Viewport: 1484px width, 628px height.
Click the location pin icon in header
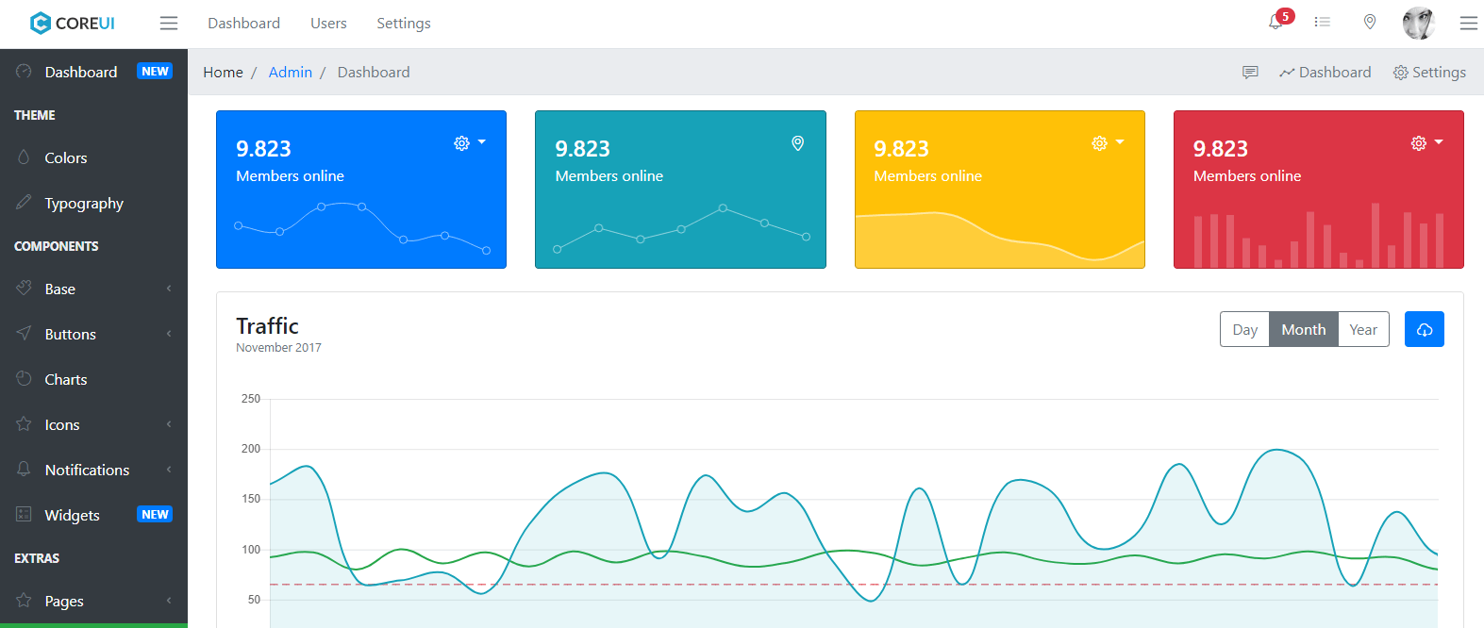coord(1370,23)
